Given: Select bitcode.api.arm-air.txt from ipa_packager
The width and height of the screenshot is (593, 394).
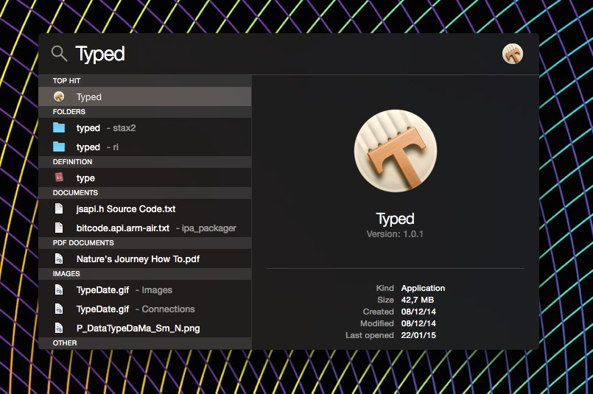Looking at the screenshot, I should tap(123, 228).
